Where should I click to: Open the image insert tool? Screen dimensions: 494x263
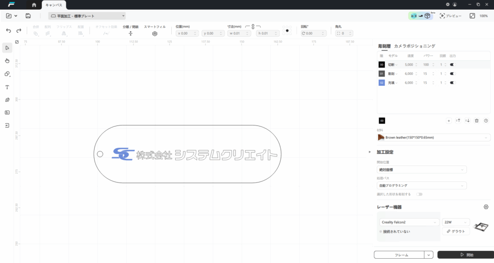point(7,112)
